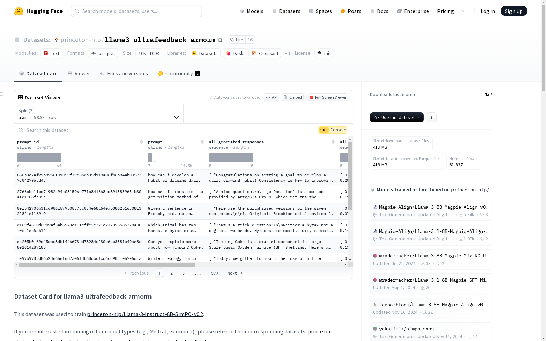Filter by the Text modality tag
Screen dimensions: 546x341
[x=52, y=53]
